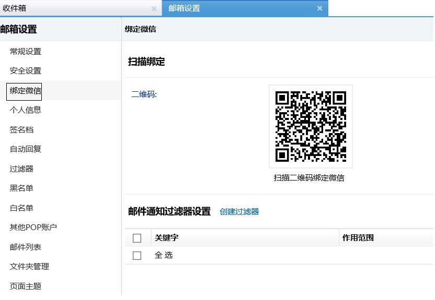Open 黑名单 settings
This screenshot has height=300, width=435.
[x=21, y=188]
